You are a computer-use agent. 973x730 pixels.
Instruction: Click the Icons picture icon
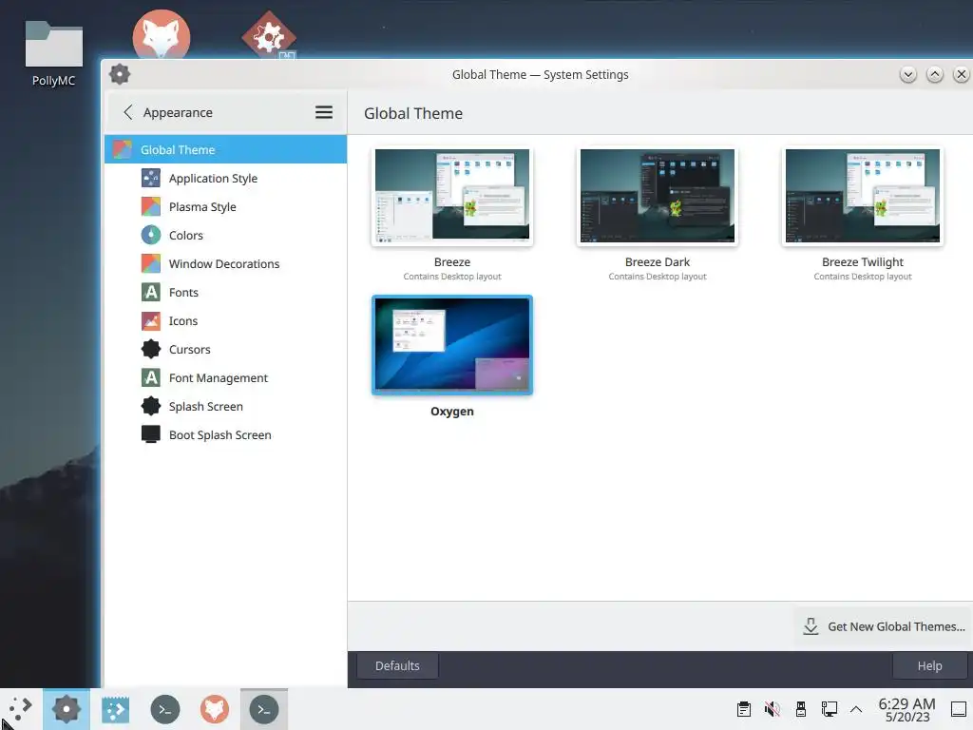(x=151, y=321)
